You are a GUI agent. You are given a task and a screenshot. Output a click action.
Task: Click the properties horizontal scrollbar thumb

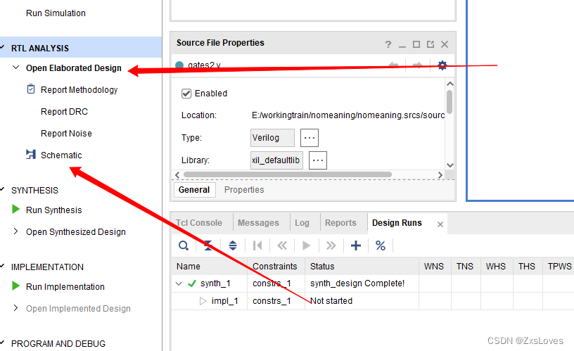[288, 174]
